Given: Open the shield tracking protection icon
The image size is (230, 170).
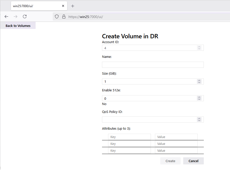Looking at the screenshot, I should coord(57,16).
